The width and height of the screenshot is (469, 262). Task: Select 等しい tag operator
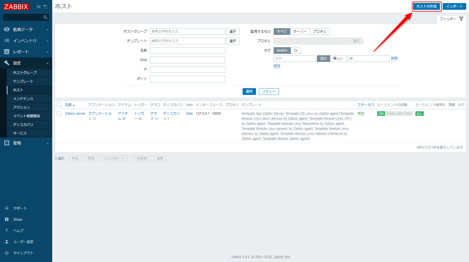point(338,58)
